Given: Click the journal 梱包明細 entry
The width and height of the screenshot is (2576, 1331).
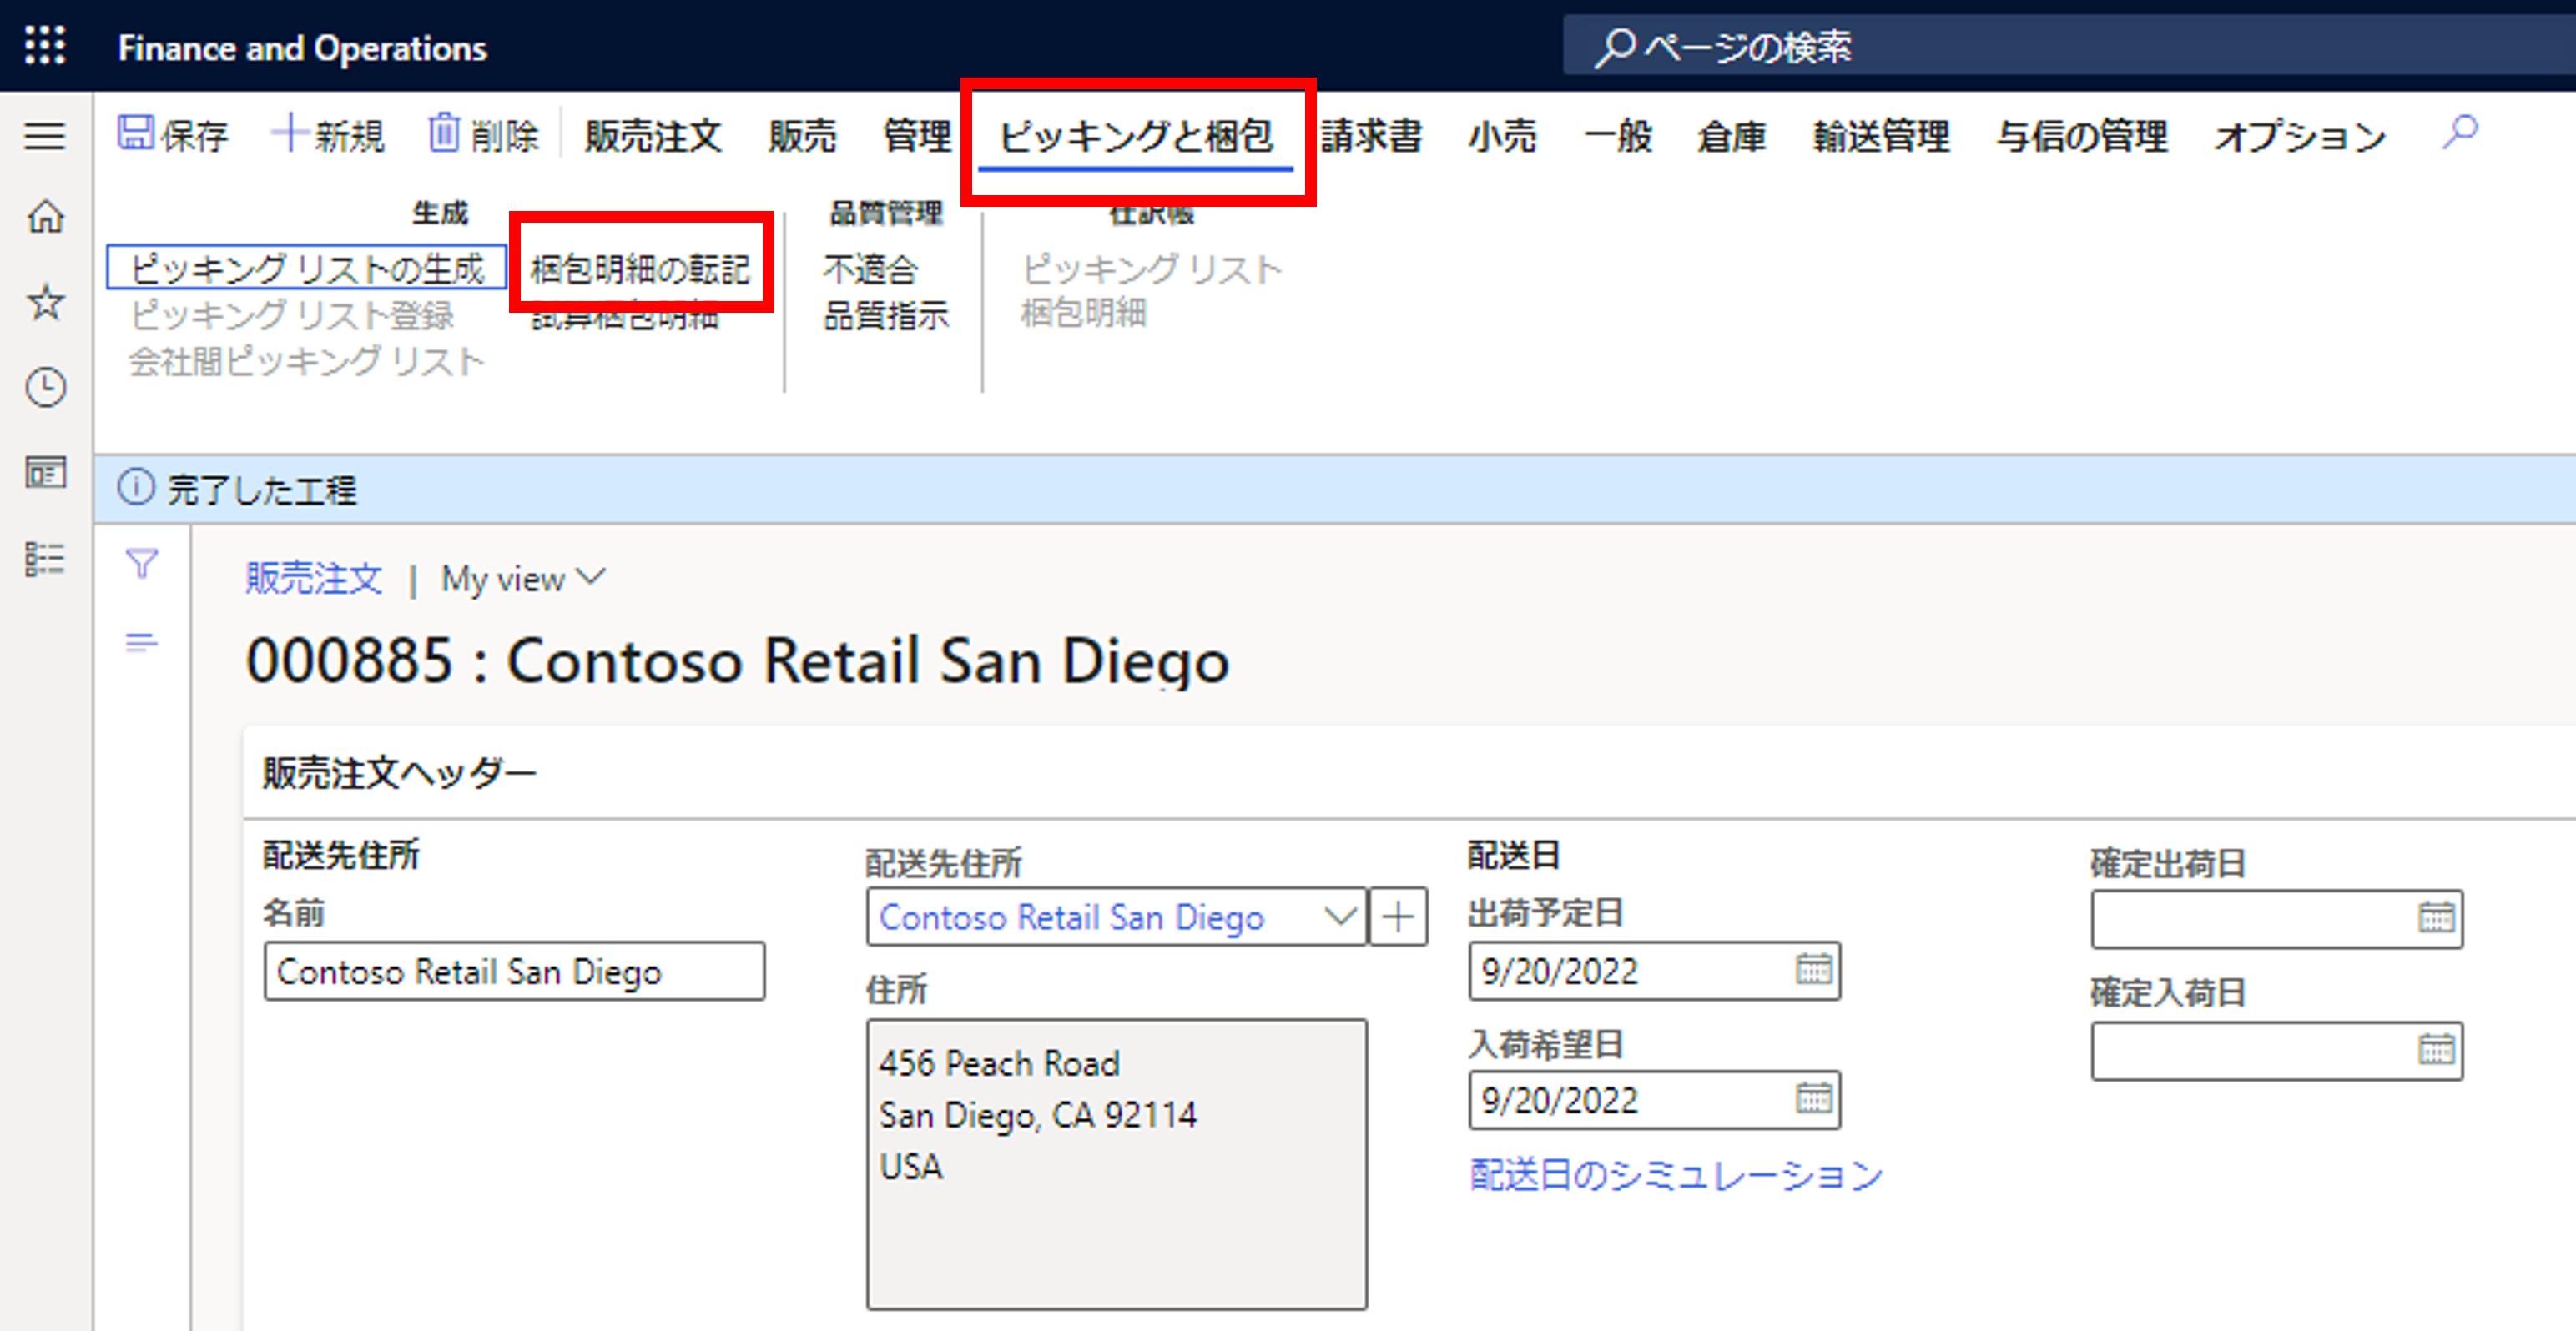Looking at the screenshot, I should pyautogui.click(x=1083, y=313).
